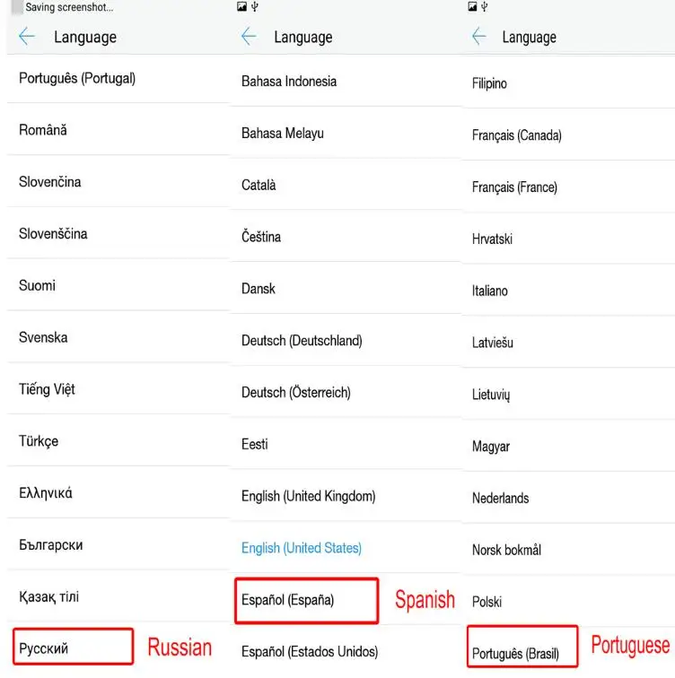Choose Português (Portugal) language
Screen dimensions: 675x678
pyautogui.click(x=118, y=78)
